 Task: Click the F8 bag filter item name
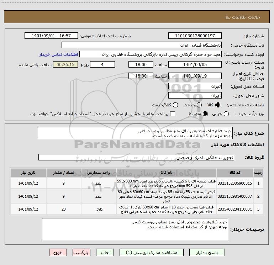[x=167, y=196]
